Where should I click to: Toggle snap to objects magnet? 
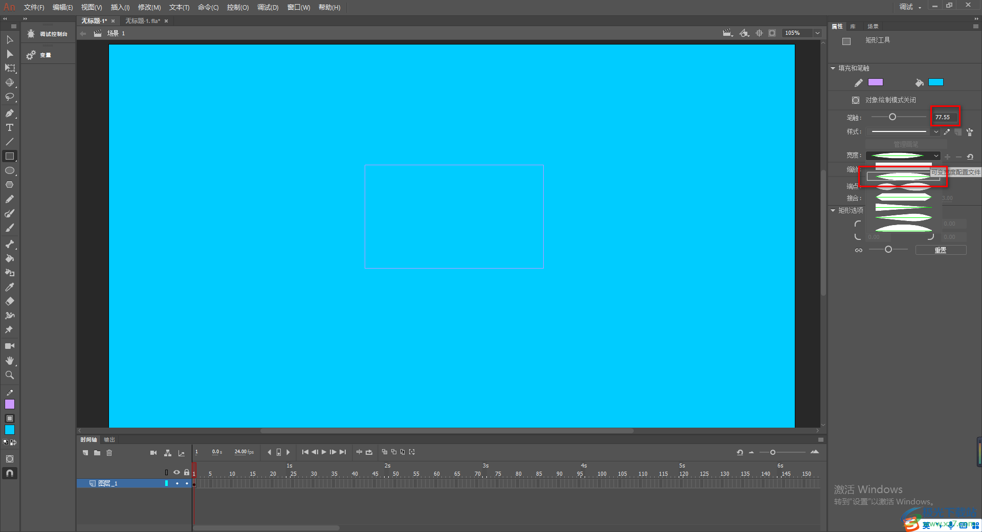10,473
